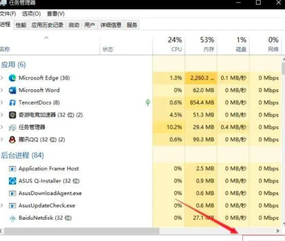The image size is (285, 241).
Task: Open the 选项(O) menu
Action: 31,14
